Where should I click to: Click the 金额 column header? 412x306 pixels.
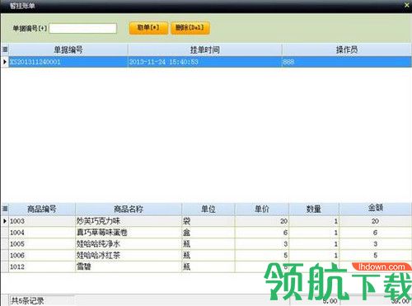tap(376, 208)
